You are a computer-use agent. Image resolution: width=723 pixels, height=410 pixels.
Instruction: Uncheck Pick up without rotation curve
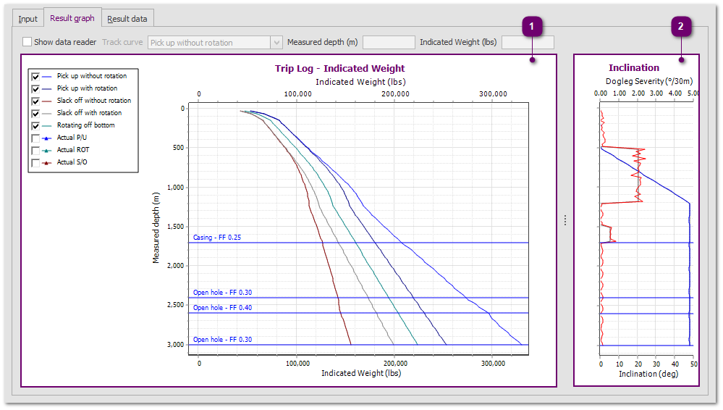pos(35,76)
